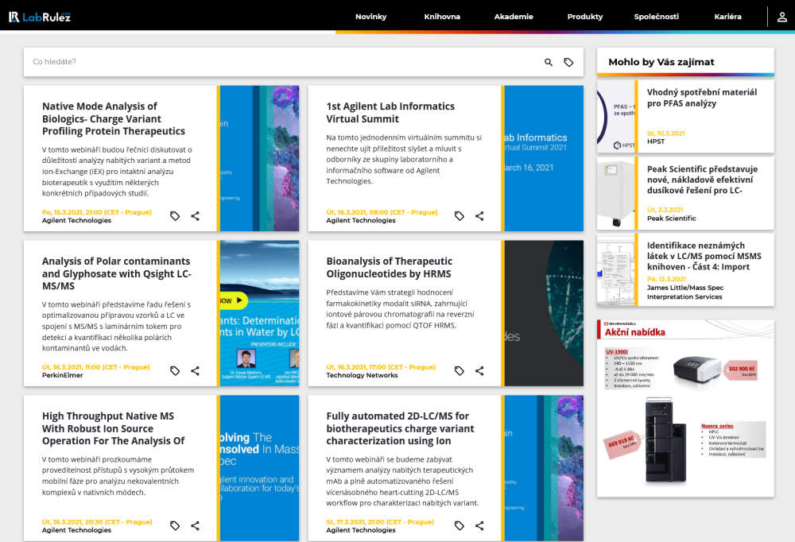Click date 'St, 17.3.2021, 21:00' text
795x542 pixels.
click(x=380, y=521)
